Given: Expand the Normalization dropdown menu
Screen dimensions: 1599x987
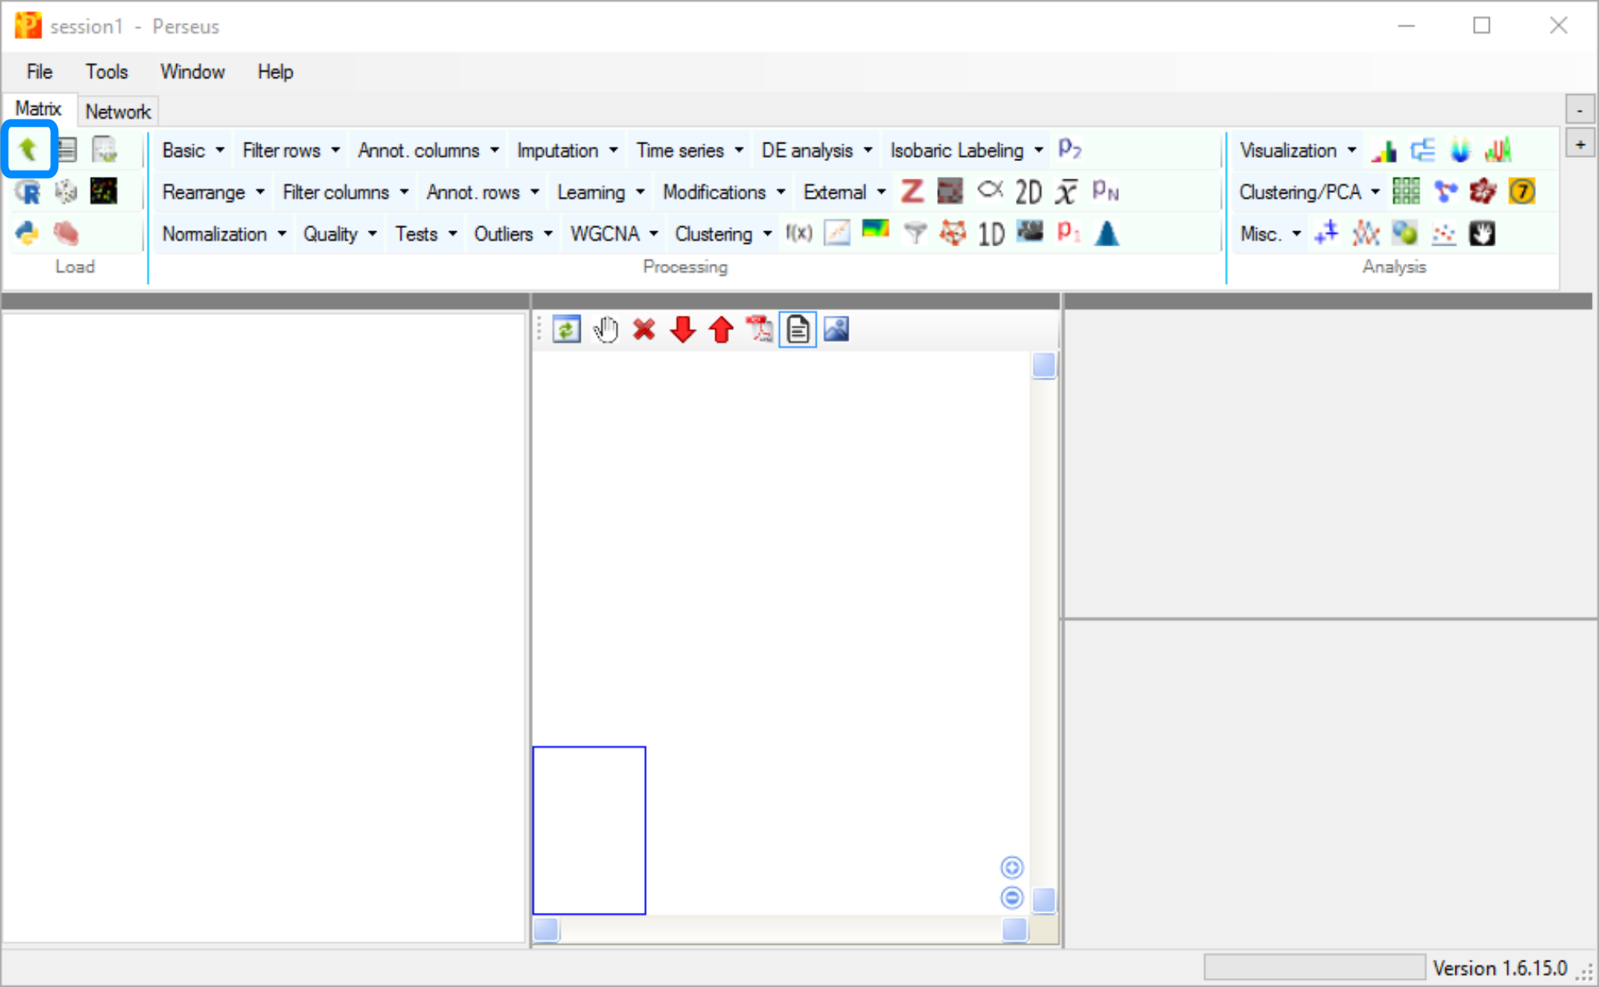Looking at the screenshot, I should [224, 234].
